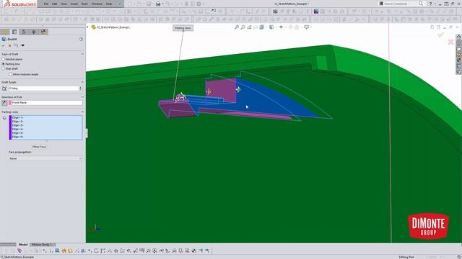Click Zoom to Area in heads-up toolbar
This screenshot has height=259, width=462.
(x=243, y=27)
